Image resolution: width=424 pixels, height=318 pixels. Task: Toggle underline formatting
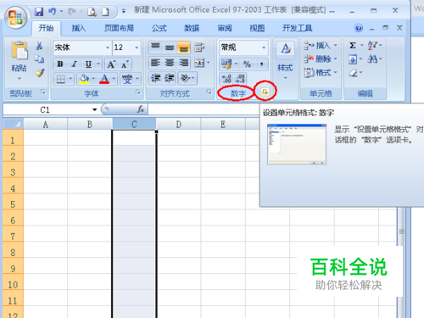[88, 64]
